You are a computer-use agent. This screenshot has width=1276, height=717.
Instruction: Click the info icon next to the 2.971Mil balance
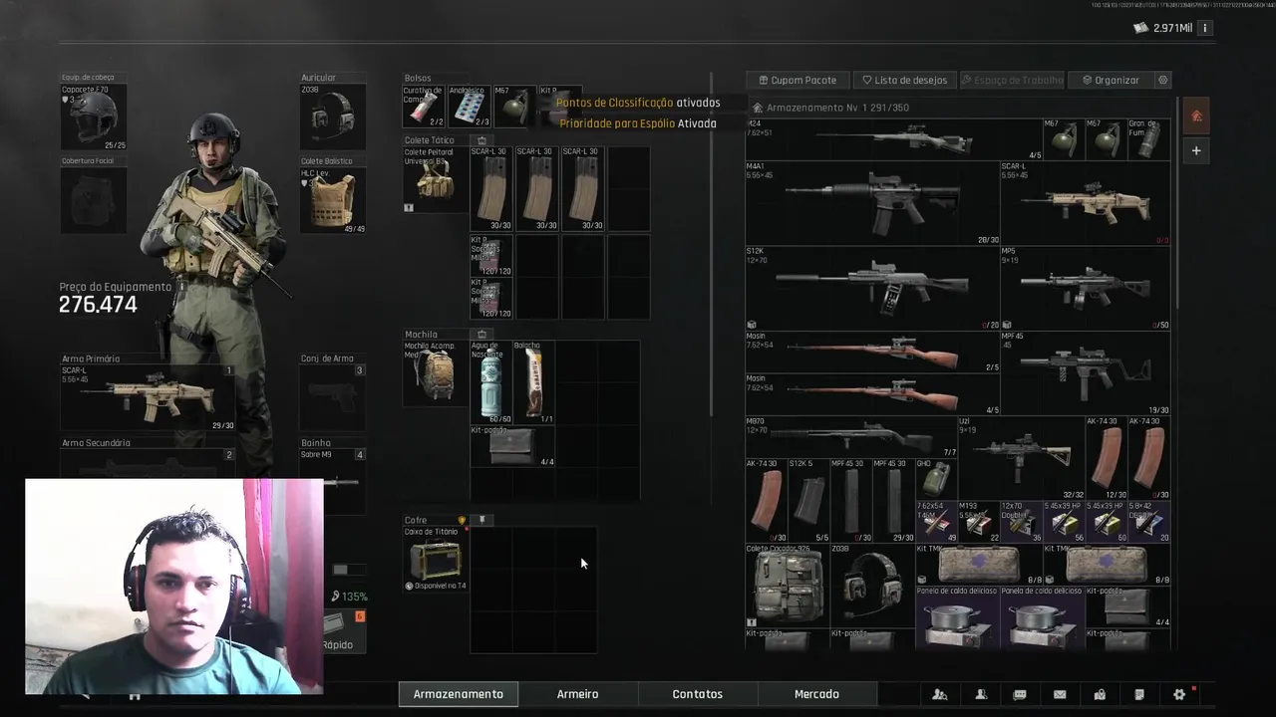1204,28
